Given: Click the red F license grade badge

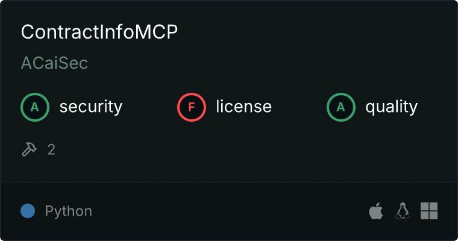Looking at the screenshot, I should coord(192,107).
